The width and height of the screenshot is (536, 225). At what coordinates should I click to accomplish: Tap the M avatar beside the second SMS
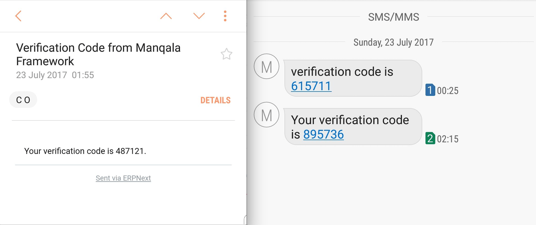pos(266,114)
